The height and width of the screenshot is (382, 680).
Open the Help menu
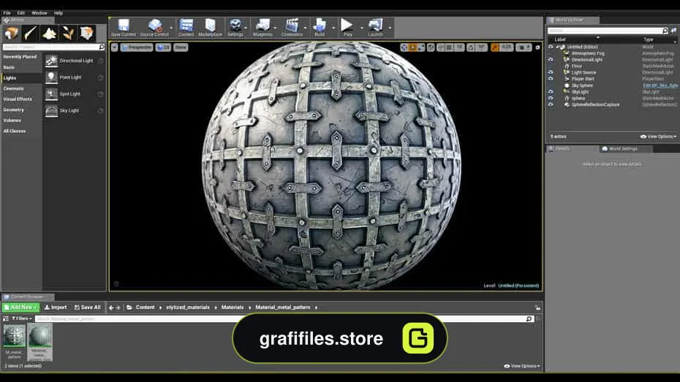58,13
